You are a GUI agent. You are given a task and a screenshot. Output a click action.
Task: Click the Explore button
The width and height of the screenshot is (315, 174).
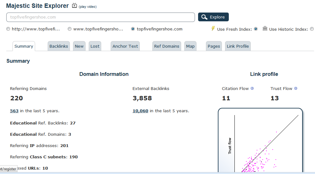click(213, 17)
